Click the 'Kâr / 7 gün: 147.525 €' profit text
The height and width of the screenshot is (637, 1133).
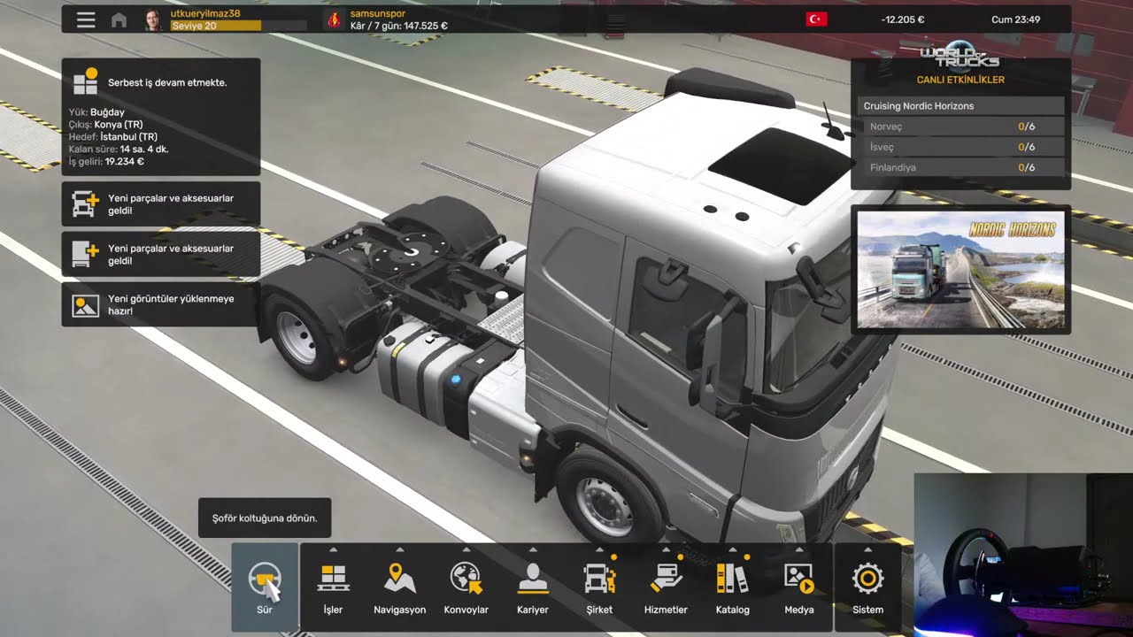[x=399, y=26]
